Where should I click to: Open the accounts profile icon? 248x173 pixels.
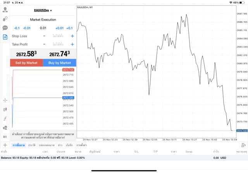[x=5, y=10]
